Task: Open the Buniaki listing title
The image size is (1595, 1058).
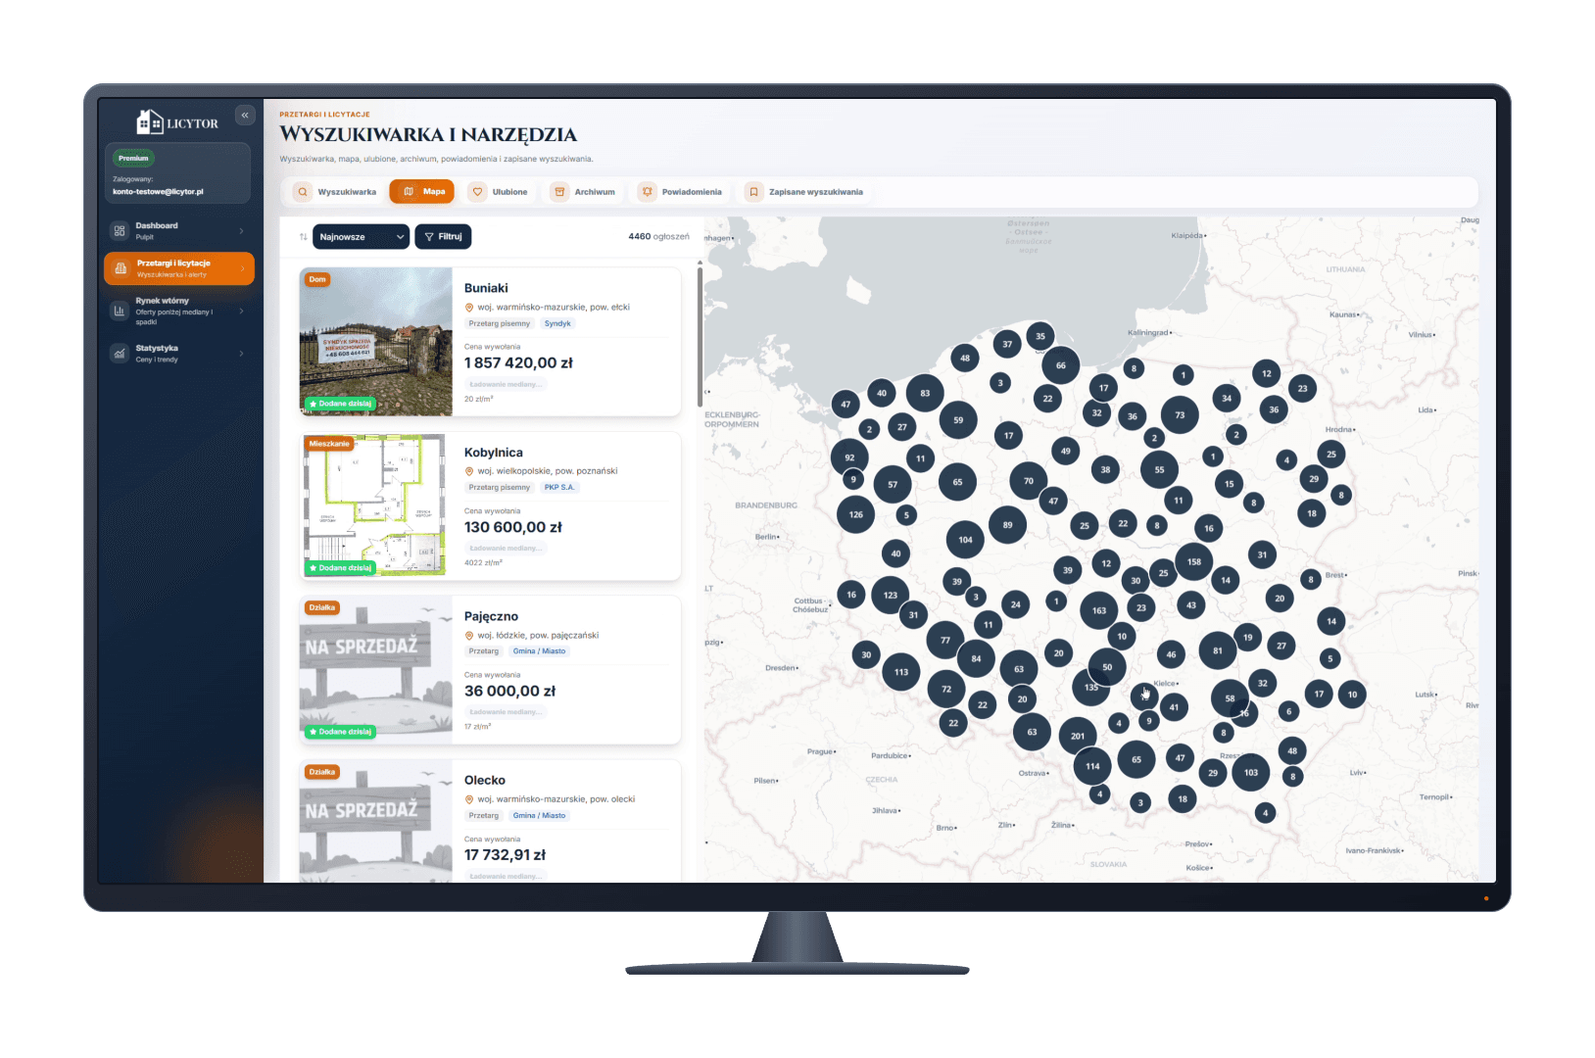Action: click(486, 288)
